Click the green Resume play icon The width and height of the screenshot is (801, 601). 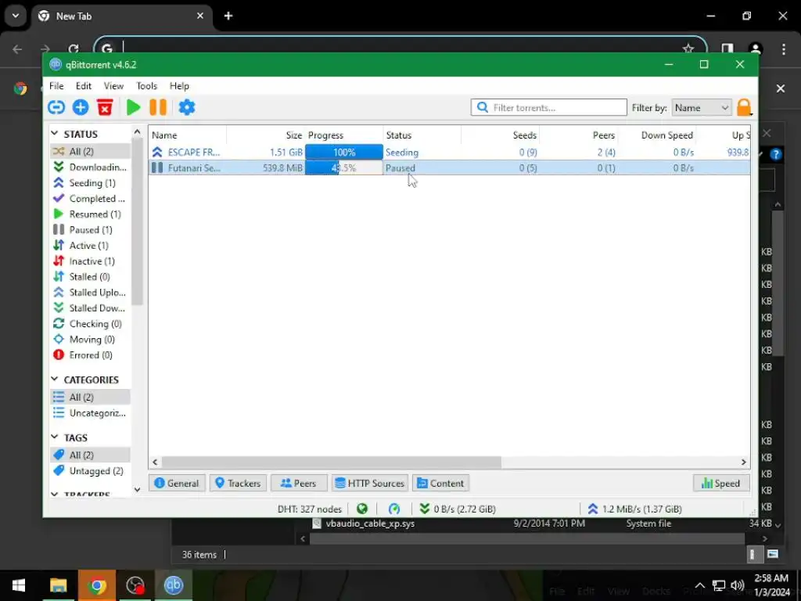pos(133,107)
